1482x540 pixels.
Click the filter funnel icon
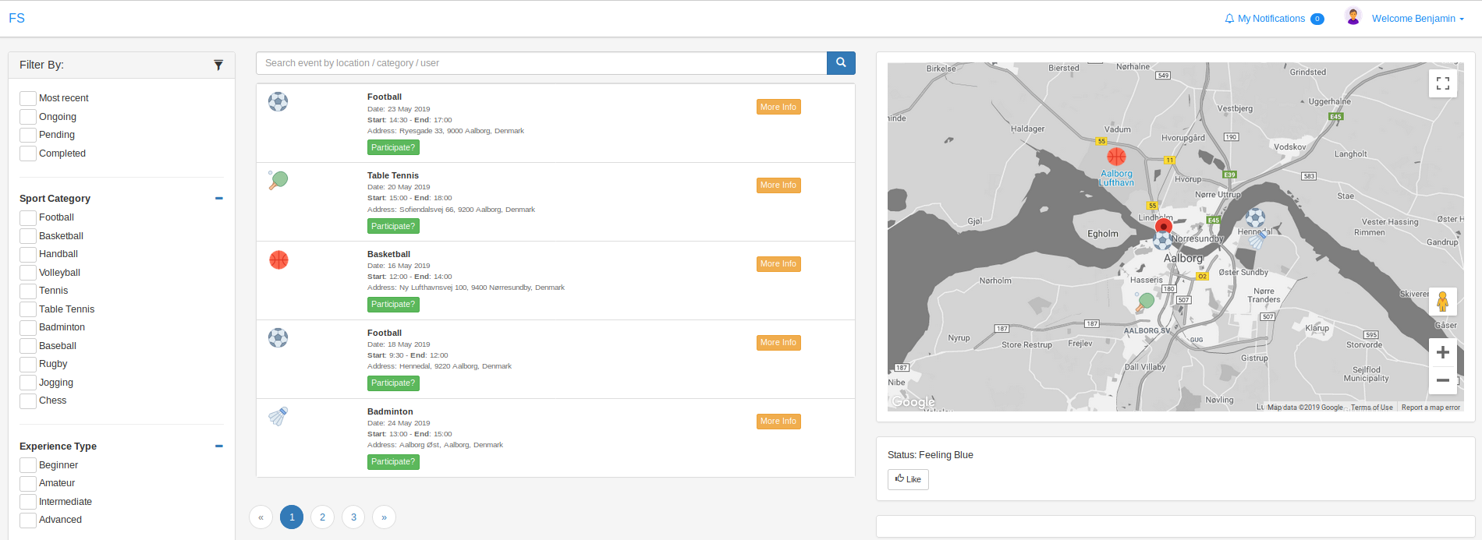[218, 65]
